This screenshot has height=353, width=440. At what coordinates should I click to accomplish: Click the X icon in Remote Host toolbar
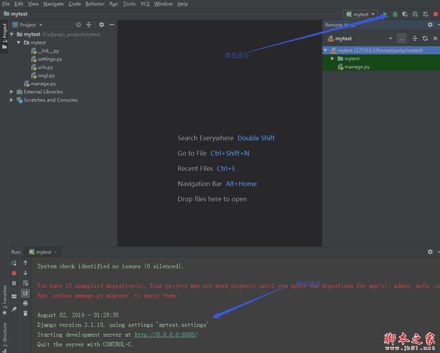(435, 38)
